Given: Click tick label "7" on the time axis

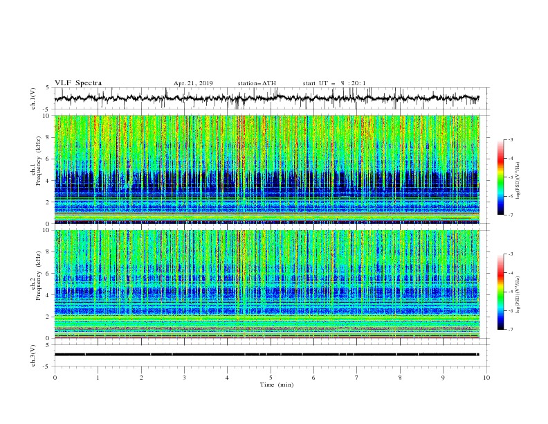Looking at the screenshot, I should pos(357,378).
